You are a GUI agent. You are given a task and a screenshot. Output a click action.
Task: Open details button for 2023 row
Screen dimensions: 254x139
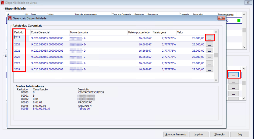[209, 63]
